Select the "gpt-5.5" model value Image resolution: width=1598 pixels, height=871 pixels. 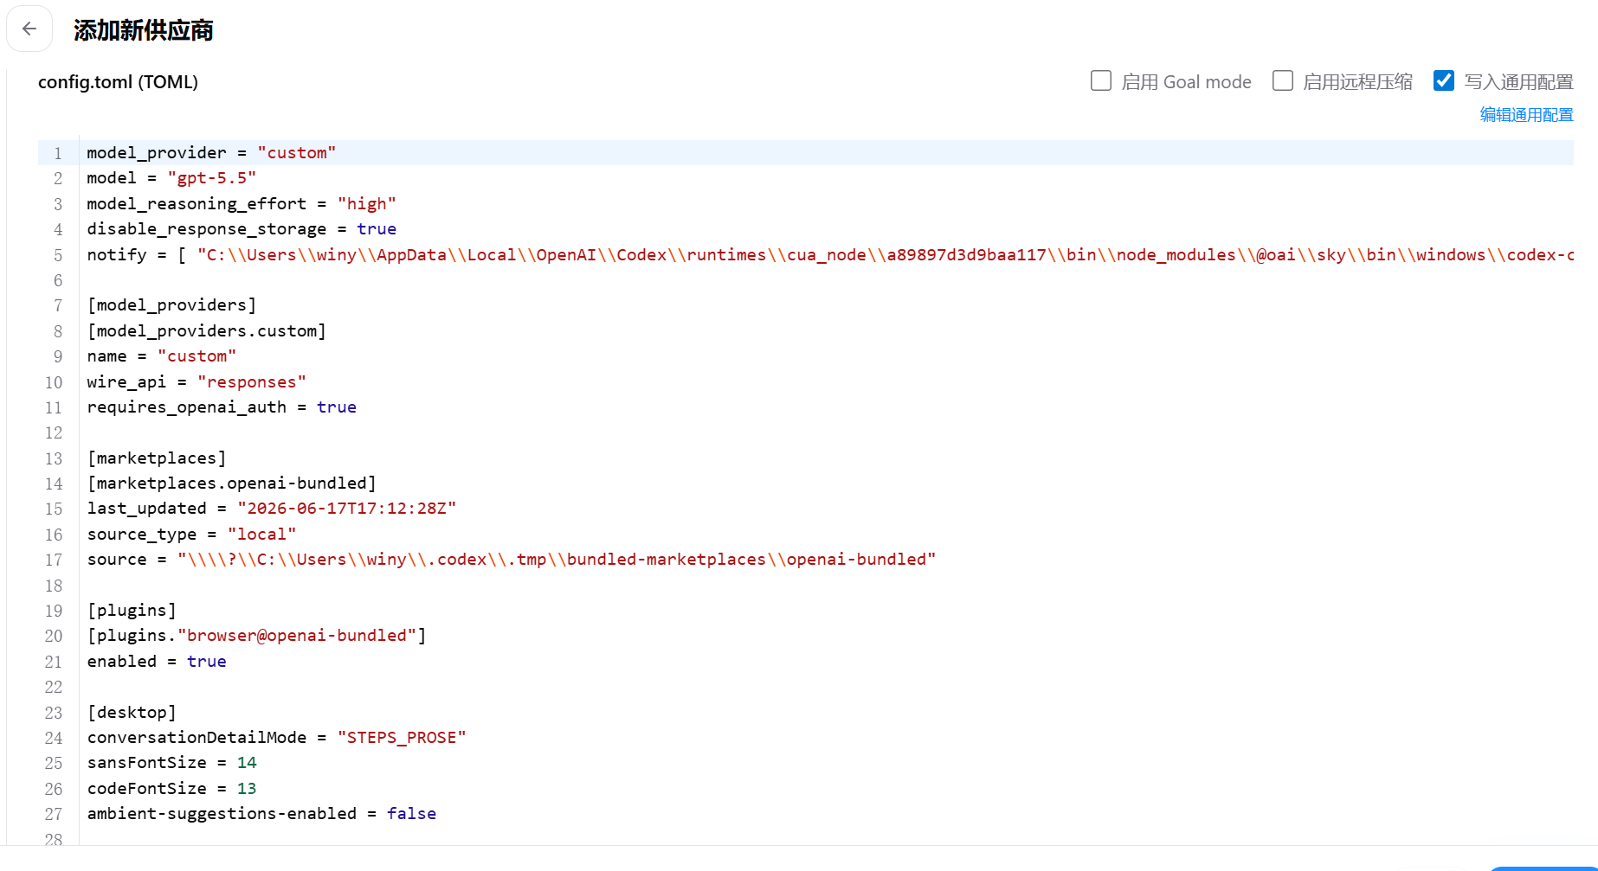pyautogui.click(x=212, y=178)
